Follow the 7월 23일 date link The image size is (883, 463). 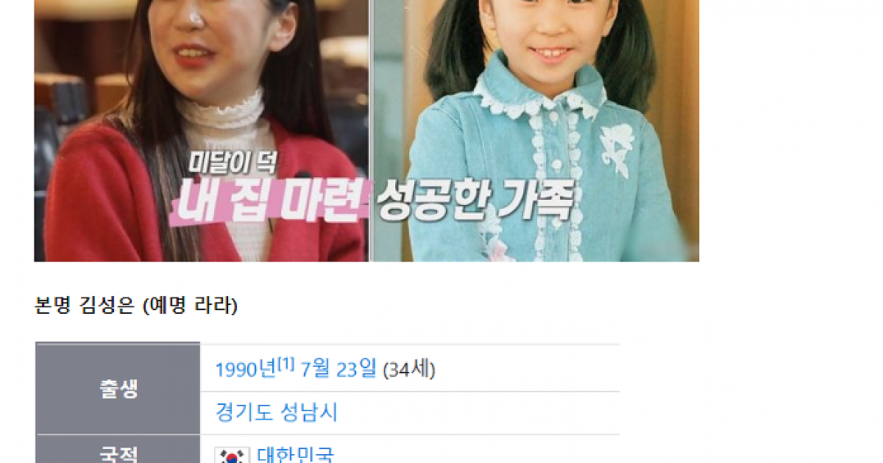click(x=338, y=369)
